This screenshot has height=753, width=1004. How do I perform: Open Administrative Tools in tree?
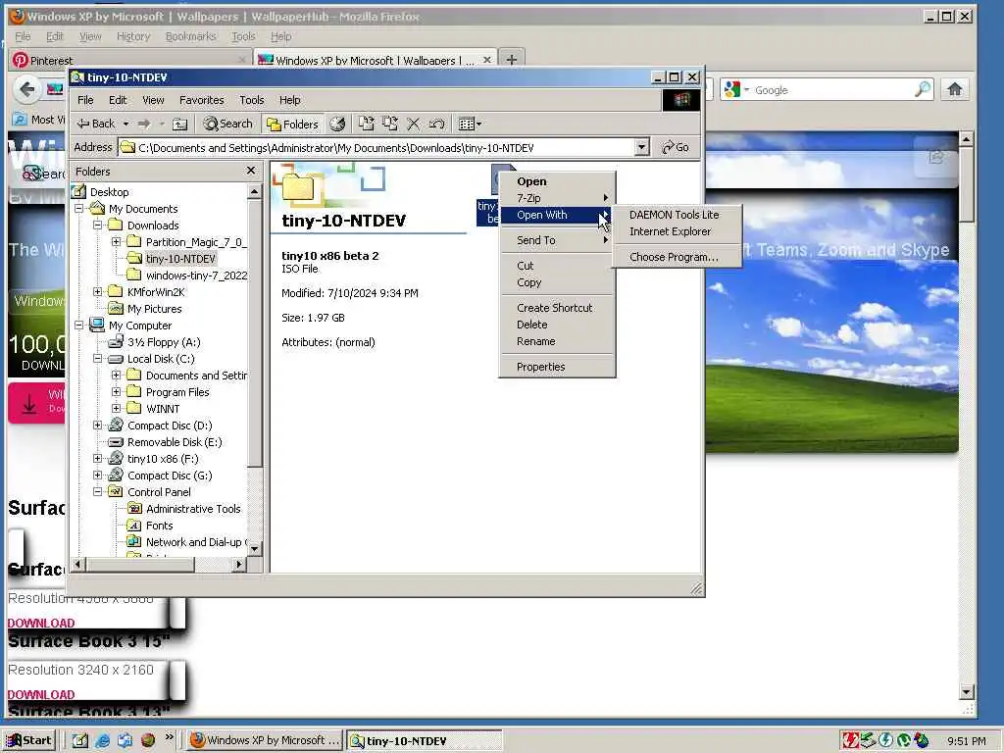[193, 509]
